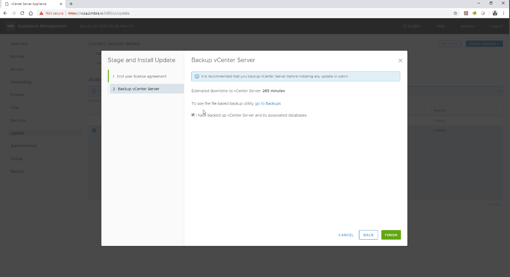Toggle the 'I have backed up vCenter Server' checkbox
510x277 pixels.
193,115
